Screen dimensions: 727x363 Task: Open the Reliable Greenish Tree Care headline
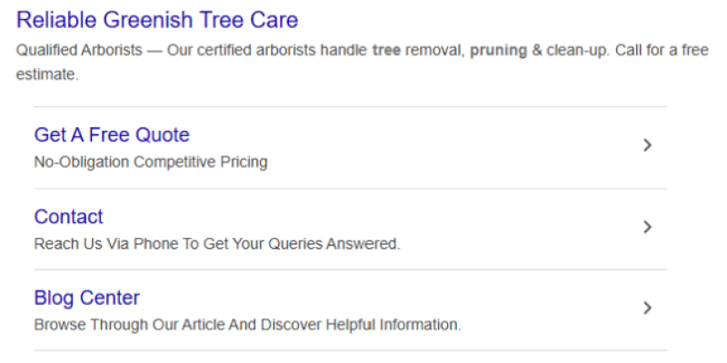click(x=157, y=20)
